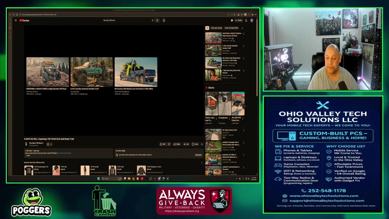Screen dimensions: 389x219
Task: Open the account avatar menu
Action: [x=252, y=20]
